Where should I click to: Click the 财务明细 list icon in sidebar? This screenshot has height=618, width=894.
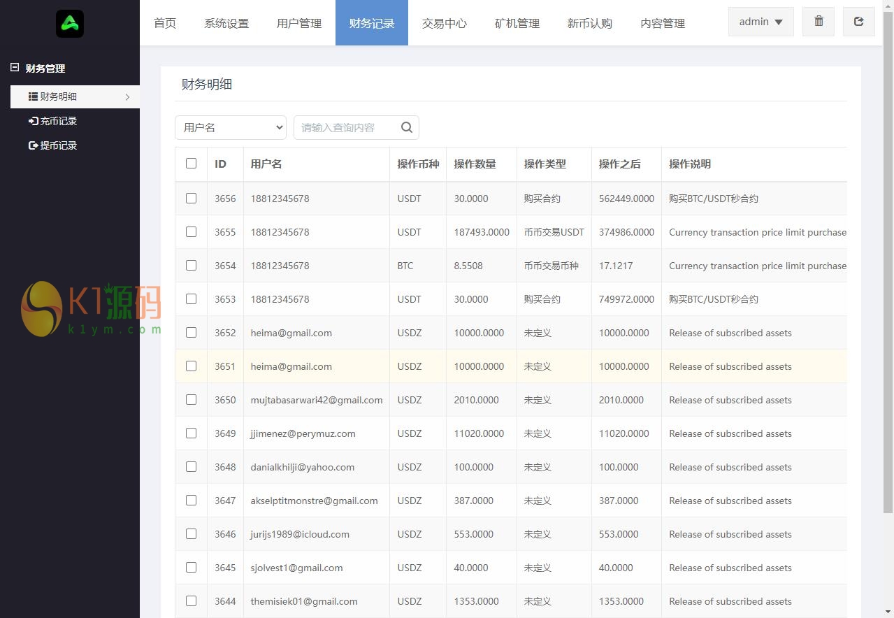pyautogui.click(x=33, y=96)
